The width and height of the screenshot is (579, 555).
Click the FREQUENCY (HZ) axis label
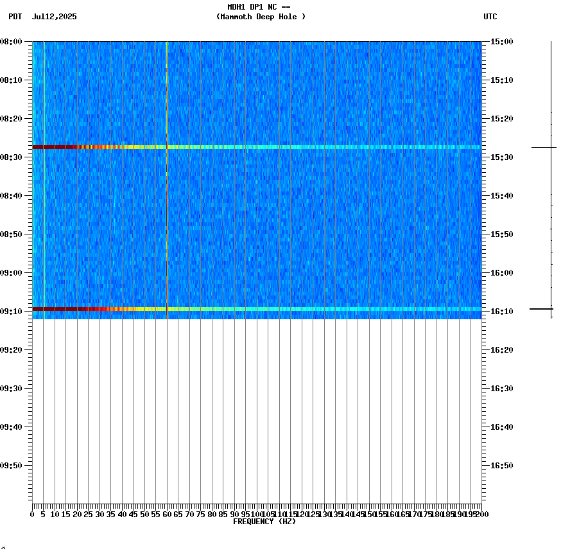[x=265, y=522]
